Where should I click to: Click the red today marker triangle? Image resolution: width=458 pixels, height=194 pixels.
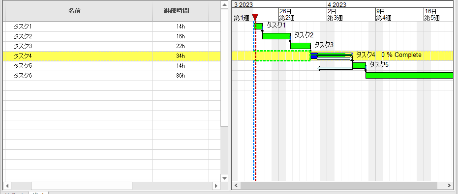pyautogui.click(x=255, y=17)
